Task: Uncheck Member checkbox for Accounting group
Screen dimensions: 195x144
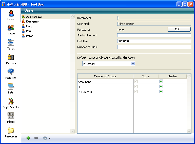Action: coord(161,81)
